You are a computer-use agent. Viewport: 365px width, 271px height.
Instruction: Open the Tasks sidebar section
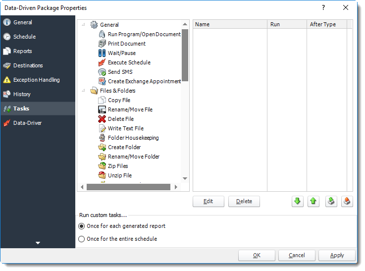38,108
